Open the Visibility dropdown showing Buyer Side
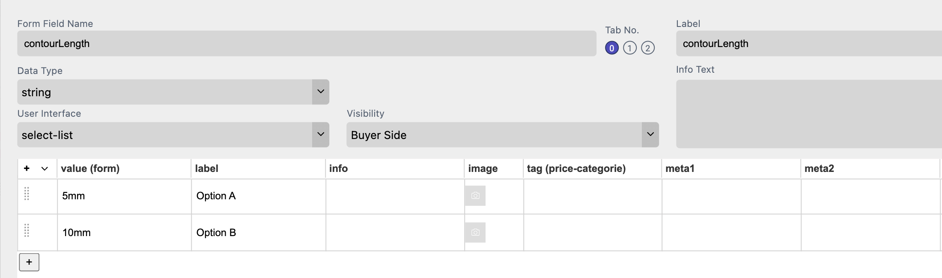 click(x=502, y=135)
